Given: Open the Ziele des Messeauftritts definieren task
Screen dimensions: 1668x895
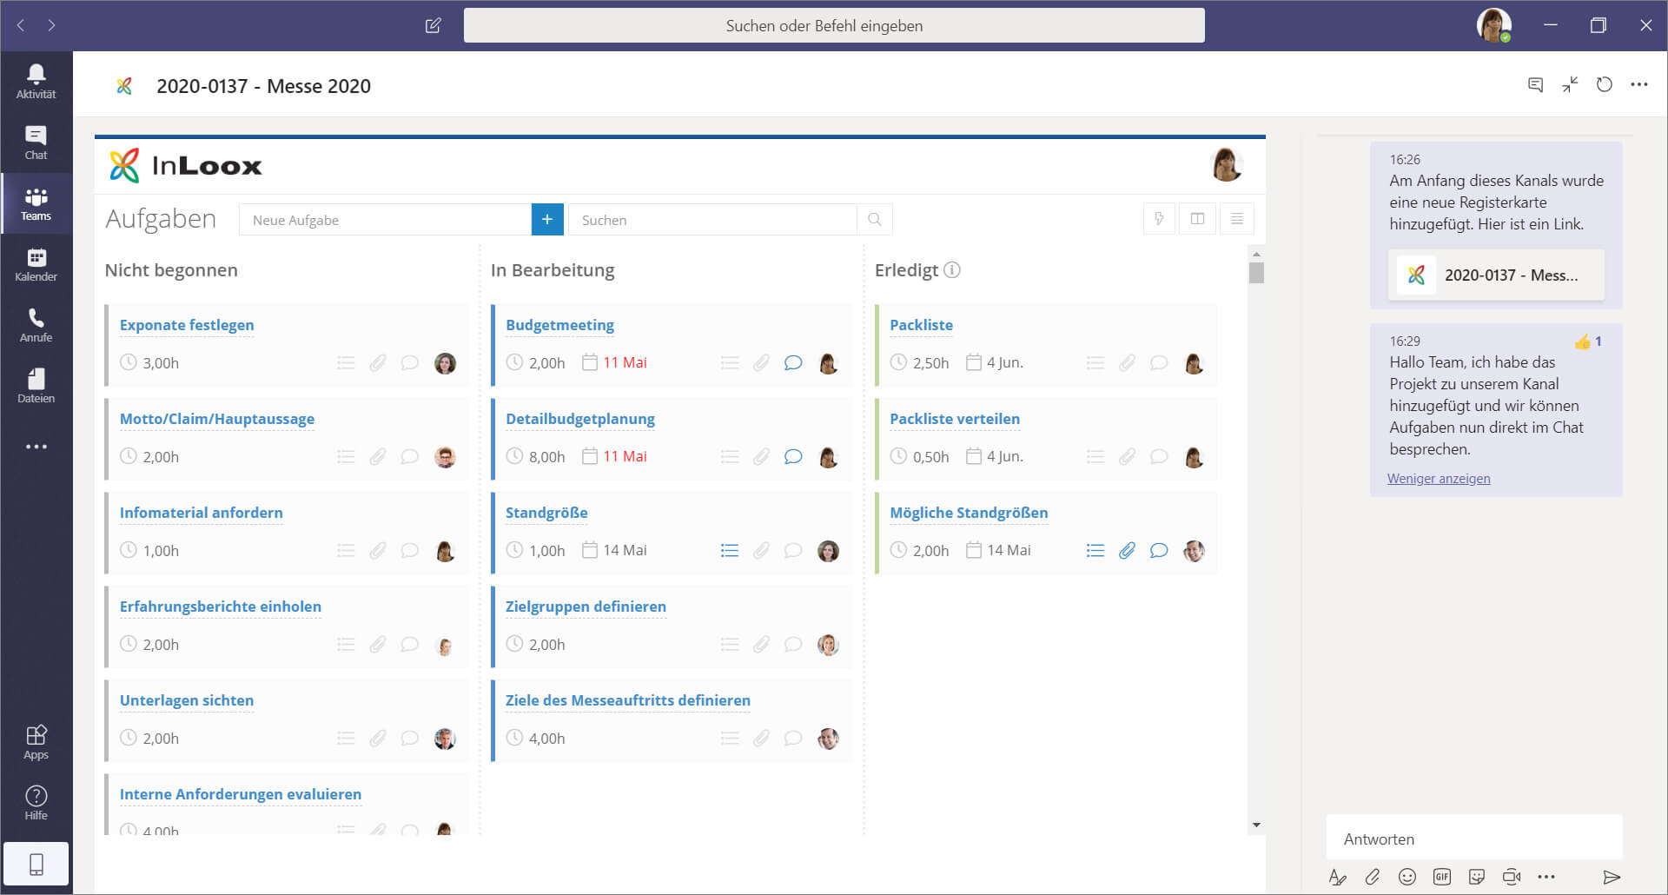Looking at the screenshot, I should coord(628,700).
